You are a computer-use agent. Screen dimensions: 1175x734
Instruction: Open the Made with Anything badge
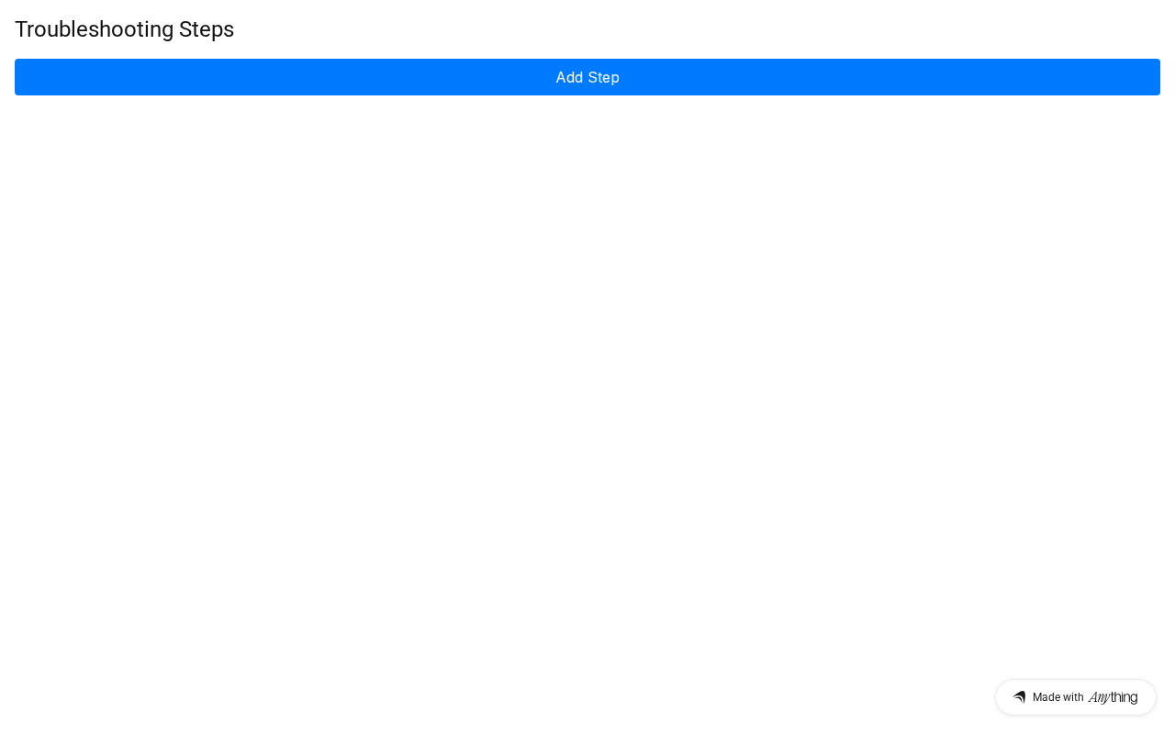(x=1076, y=697)
